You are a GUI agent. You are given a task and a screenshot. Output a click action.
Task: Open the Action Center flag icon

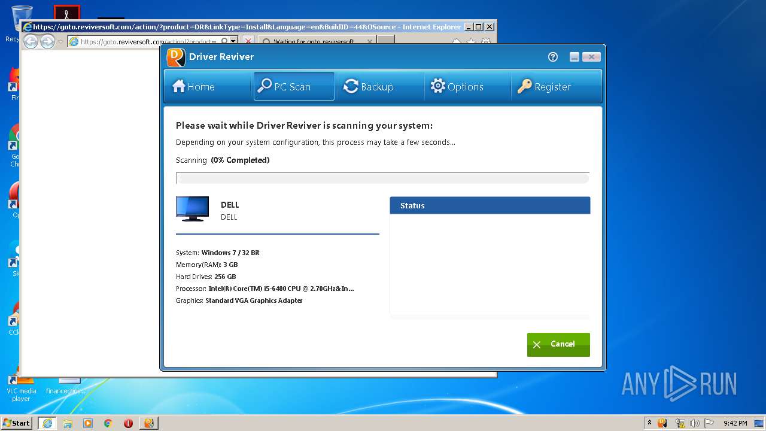click(709, 423)
